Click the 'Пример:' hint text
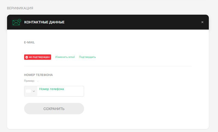The height and width of the screenshot is (132, 218). [x=29, y=81]
